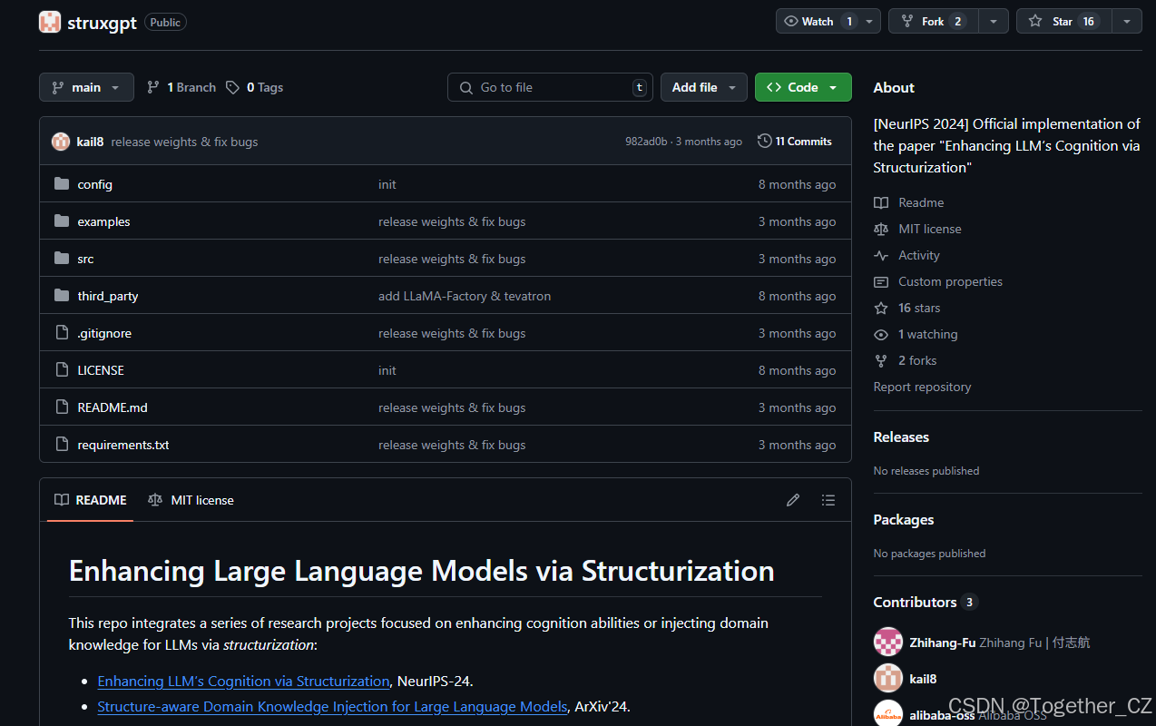Click the clock history icon beside 11 Commits
The image size is (1156, 726).
765,141
